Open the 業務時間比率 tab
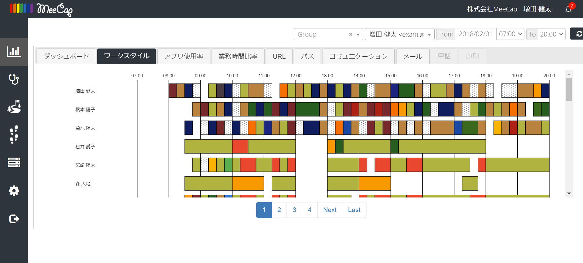583x263 pixels. (x=238, y=56)
